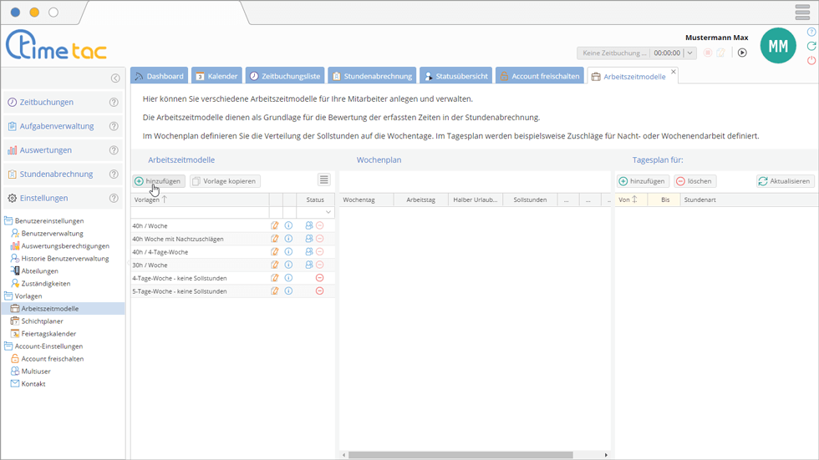Click the help icon next to Auswertungen
The image size is (819, 460).
[x=114, y=150]
